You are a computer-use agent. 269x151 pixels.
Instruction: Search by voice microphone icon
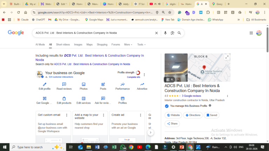pos(165,33)
